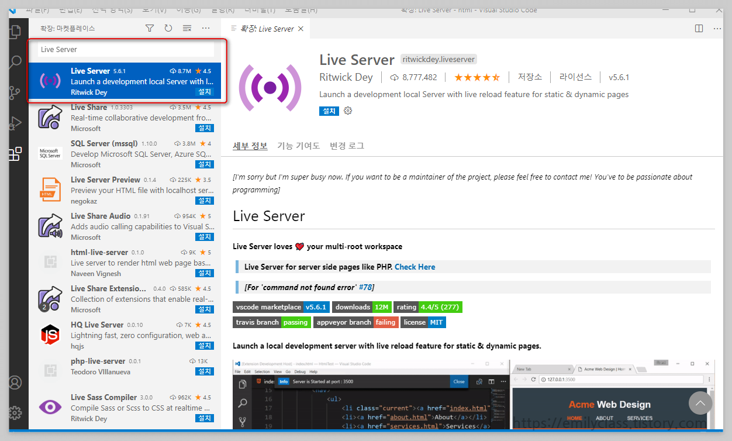Click the ritwickdey.liveserver identifier badge
The height and width of the screenshot is (441, 732).
coord(438,59)
